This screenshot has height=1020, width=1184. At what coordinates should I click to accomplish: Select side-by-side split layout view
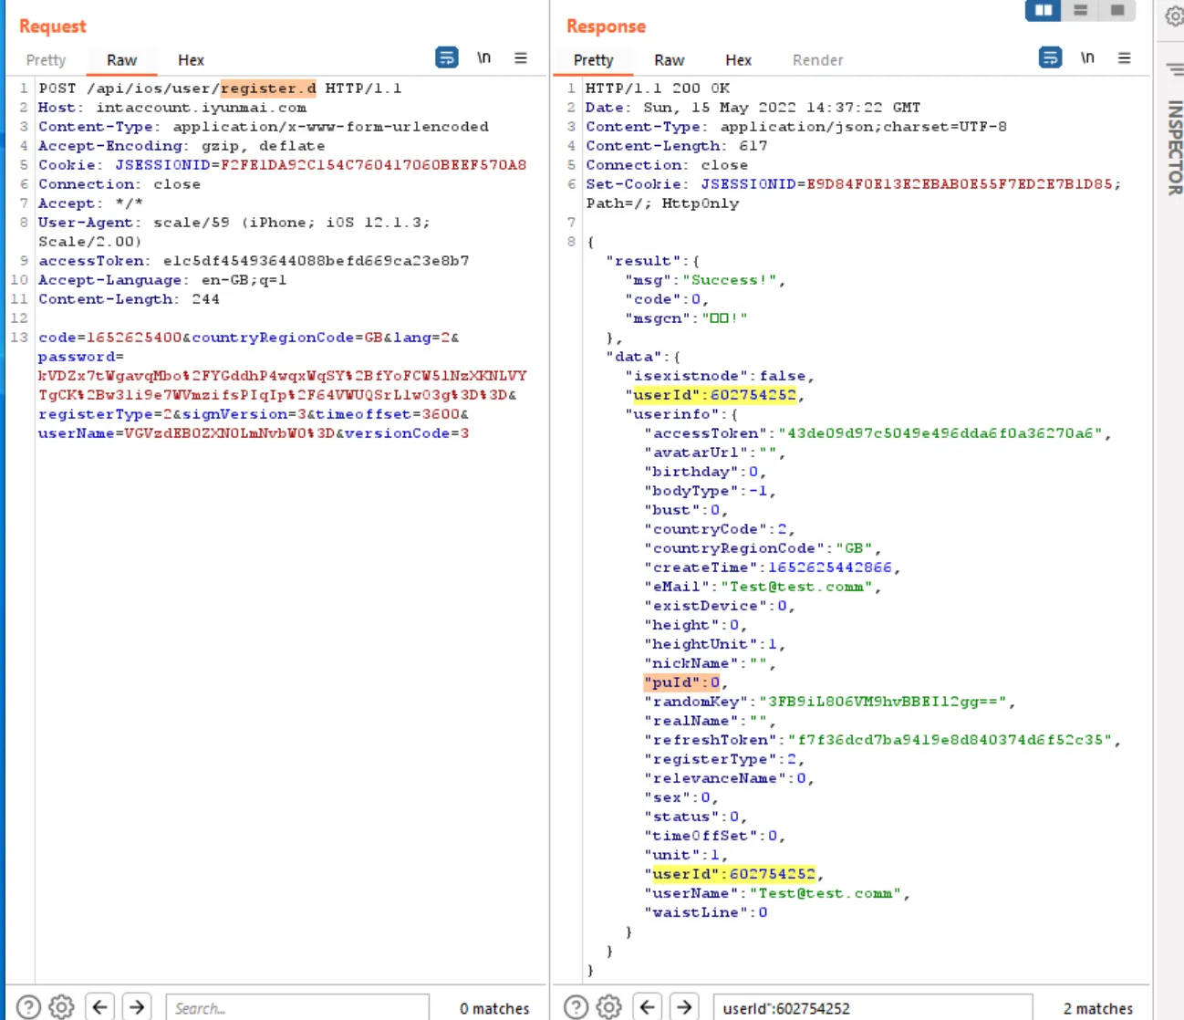tap(1043, 10)
